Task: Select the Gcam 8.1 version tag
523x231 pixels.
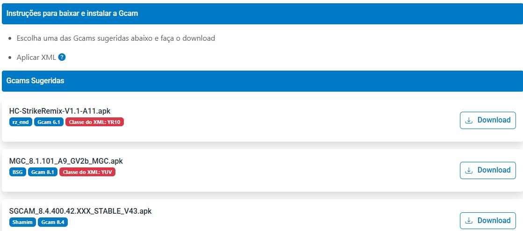Action: [43, 172]
